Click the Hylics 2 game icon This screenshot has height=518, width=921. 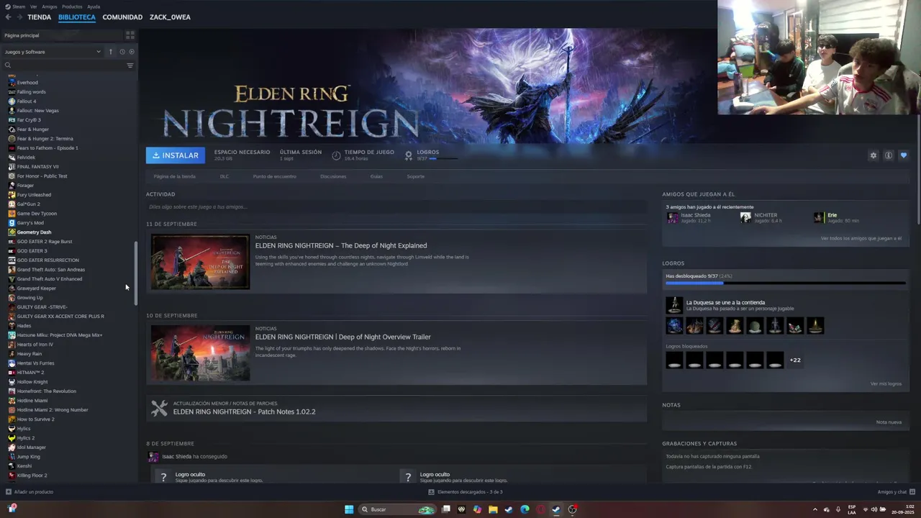12,438
